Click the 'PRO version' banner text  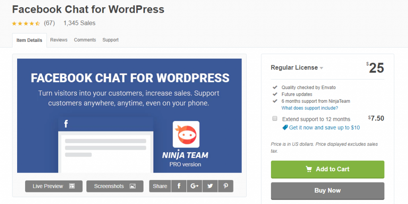[x=185, y=165]
